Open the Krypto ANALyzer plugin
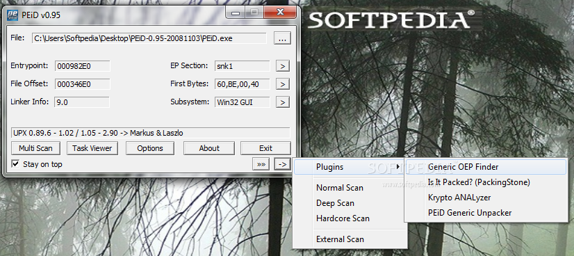This screenshot has width=574, height=256. (x=486, y=198)
